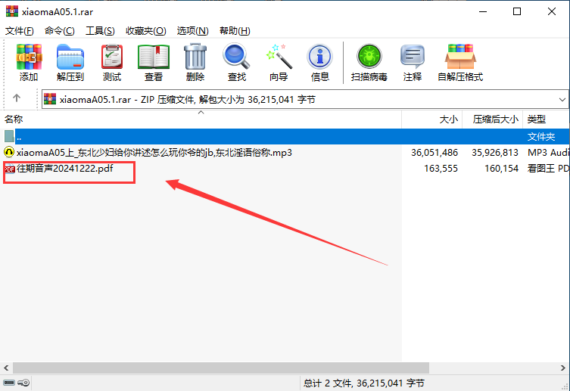Click the size value 36,051,486
The height and width of the screenshot is (391, 570).
(x=435, y=153)
